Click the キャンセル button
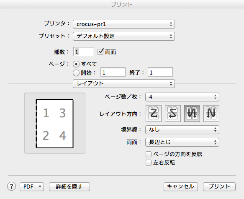Image resolution: width=244 pixels, height=199 pixels. click(181, 186)
